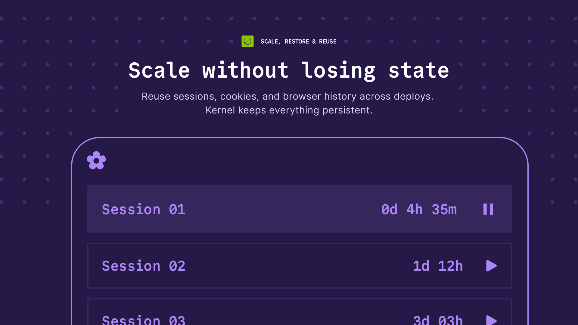Screen dimensions: 578x325
Task: Click the 0d 4h 35m duration text
Action: pos(419,209)
